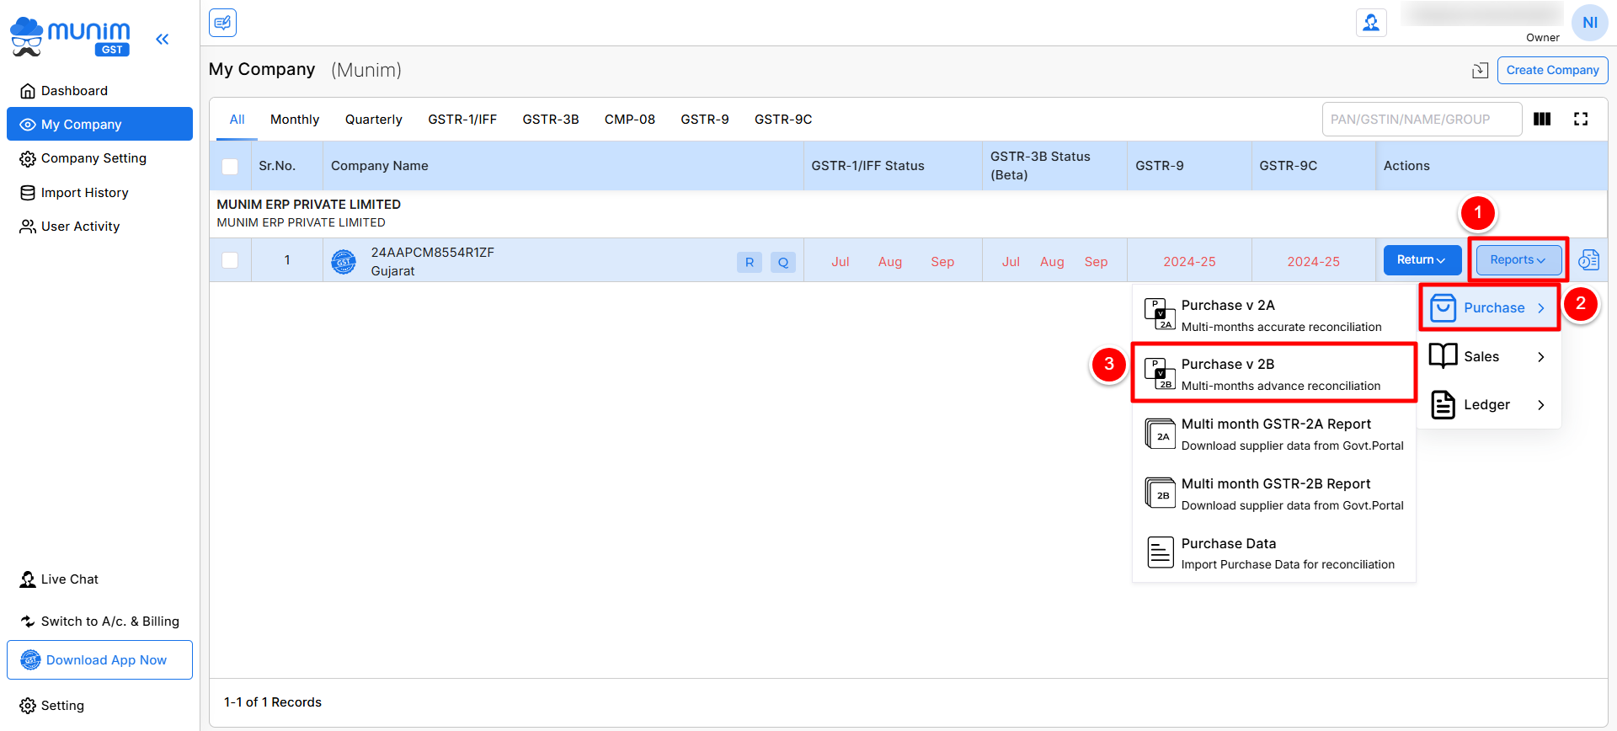Choose Multi month GSTR-2B Report

pos(1274,494)
